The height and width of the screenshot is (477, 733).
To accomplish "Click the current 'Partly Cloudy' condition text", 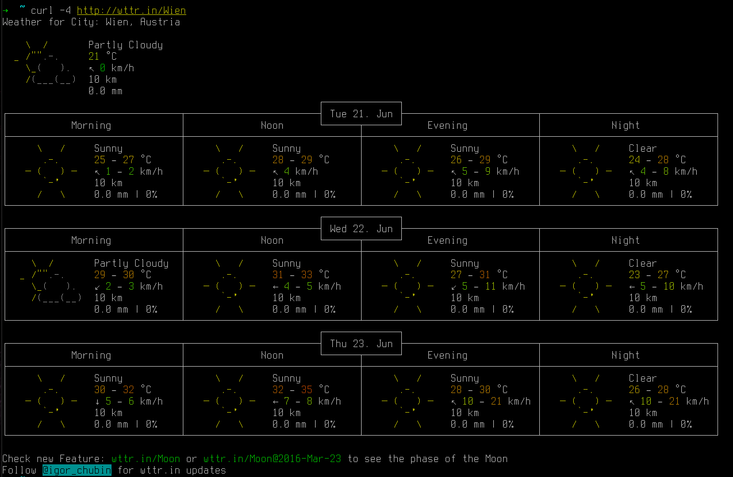I will [126, 45].
